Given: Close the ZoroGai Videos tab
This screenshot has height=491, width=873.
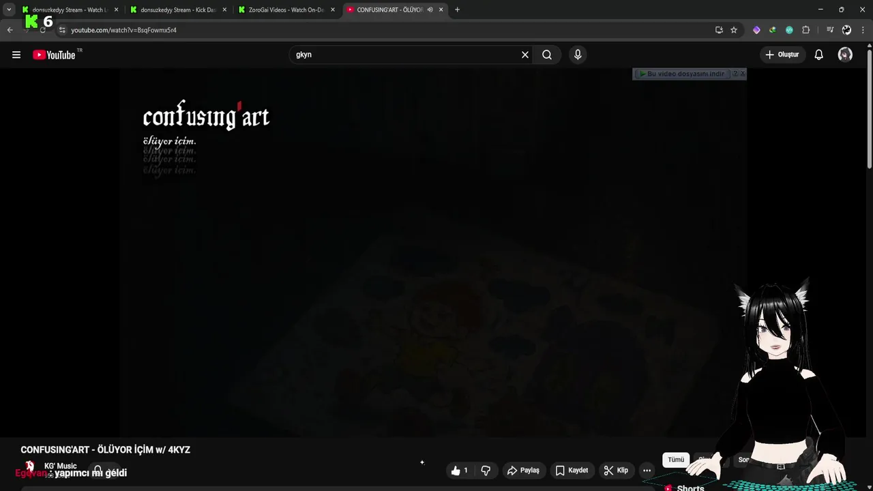Looking at the screenshot, I should click(333, 10).
